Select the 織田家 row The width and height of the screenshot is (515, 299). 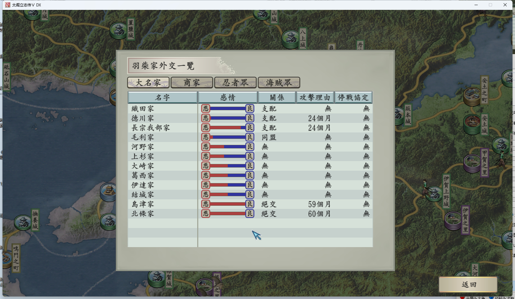tap(250, 109)
